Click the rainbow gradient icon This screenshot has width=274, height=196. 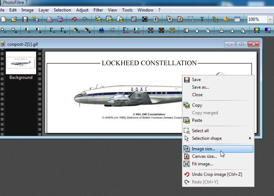pyautogui.click(x=257, y=30)
